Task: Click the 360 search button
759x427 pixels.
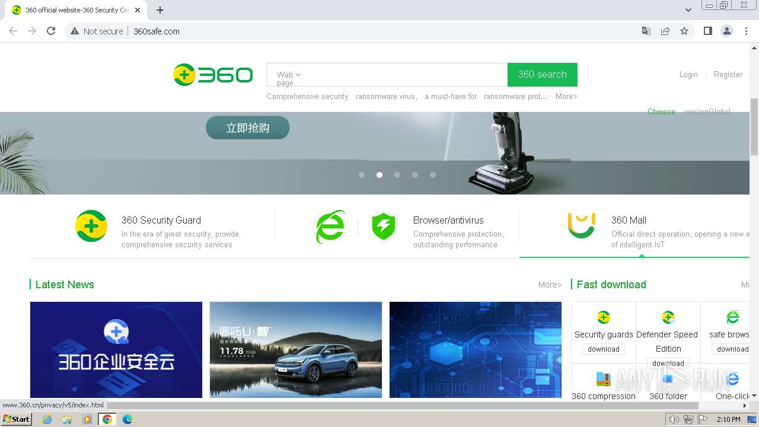Action: (x=543, y=75)
